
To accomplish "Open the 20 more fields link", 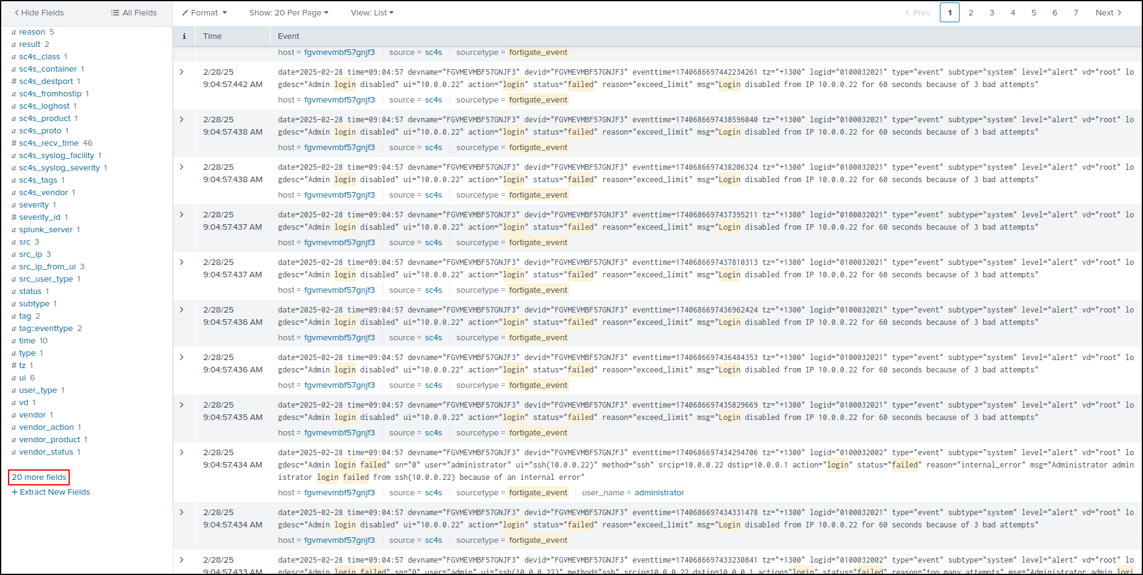I will 39,477.
